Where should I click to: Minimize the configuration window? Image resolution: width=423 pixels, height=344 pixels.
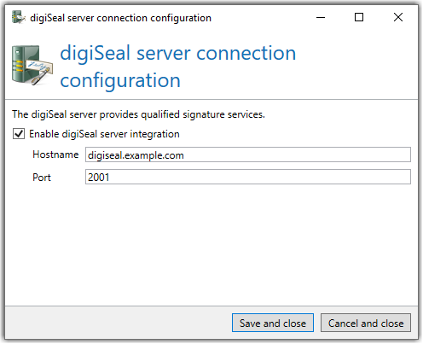[321, 18]
